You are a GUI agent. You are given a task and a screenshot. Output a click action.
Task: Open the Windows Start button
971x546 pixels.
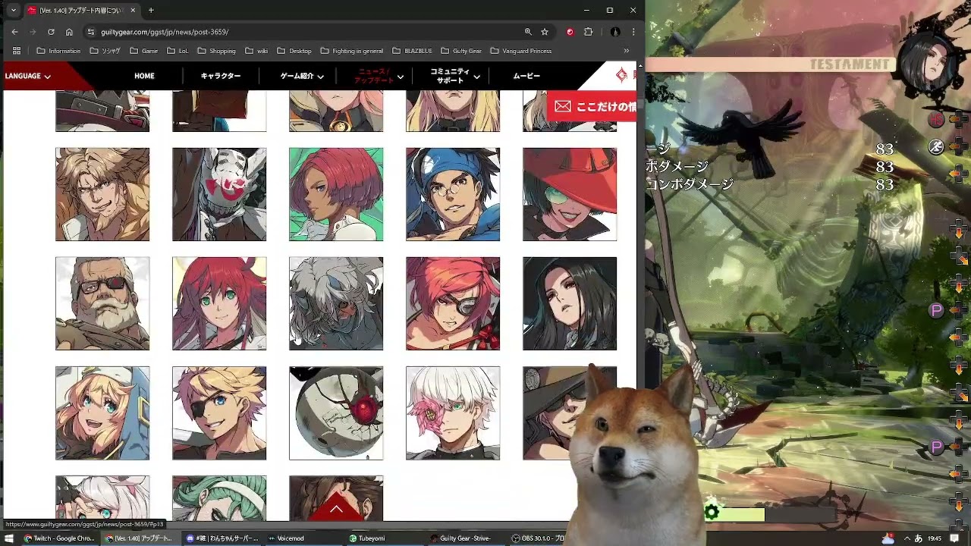(8, 538)
